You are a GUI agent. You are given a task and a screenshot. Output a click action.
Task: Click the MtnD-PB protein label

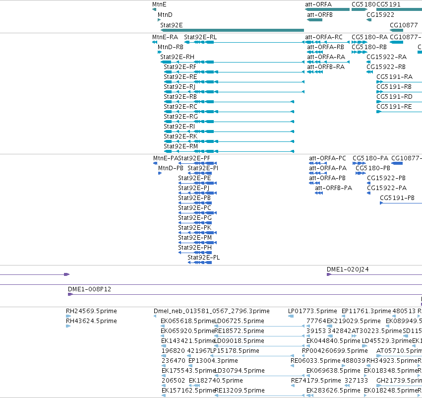(x=171, y=168)
